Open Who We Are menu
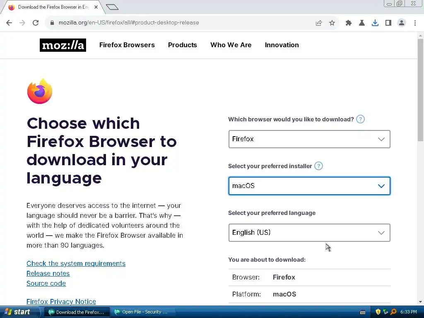Screen dimensions: 424x318 231,45
